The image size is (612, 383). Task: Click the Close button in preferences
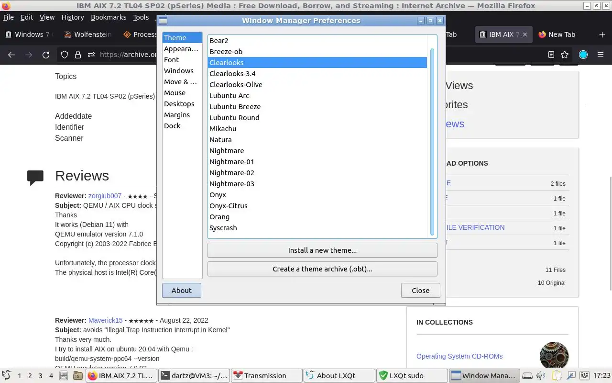tap(421, 291)
